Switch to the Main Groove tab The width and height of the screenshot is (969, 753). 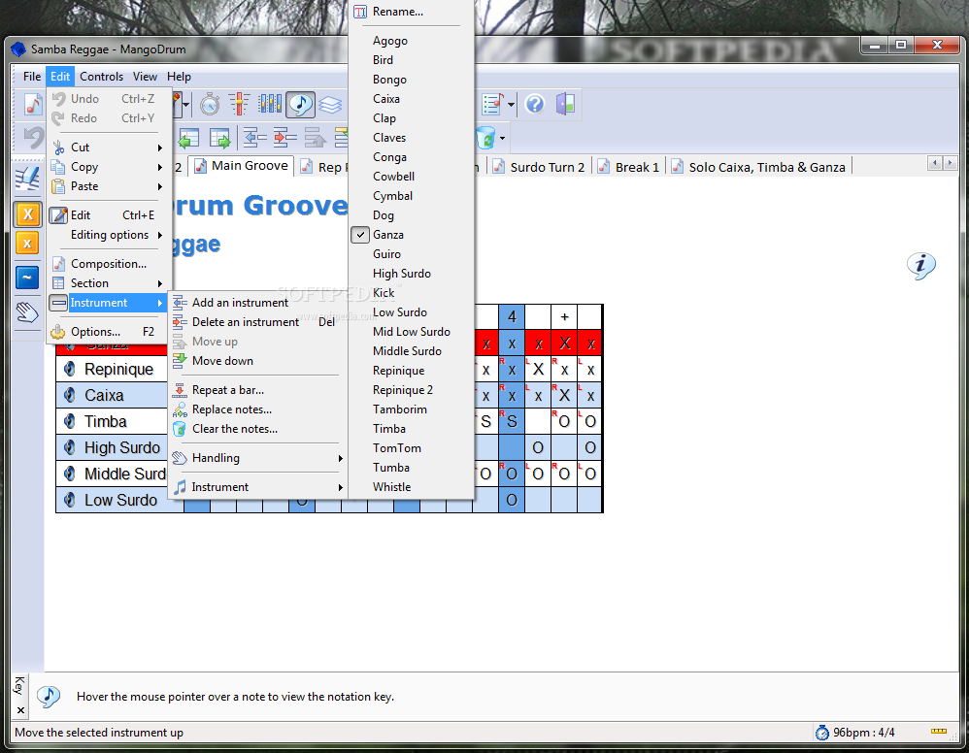(243, 166)
